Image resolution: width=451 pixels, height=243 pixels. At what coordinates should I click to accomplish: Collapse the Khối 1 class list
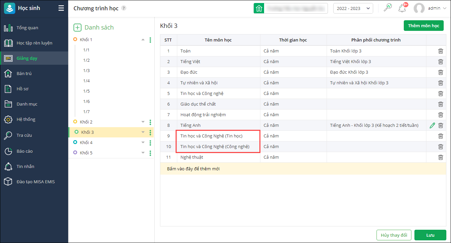143,40
